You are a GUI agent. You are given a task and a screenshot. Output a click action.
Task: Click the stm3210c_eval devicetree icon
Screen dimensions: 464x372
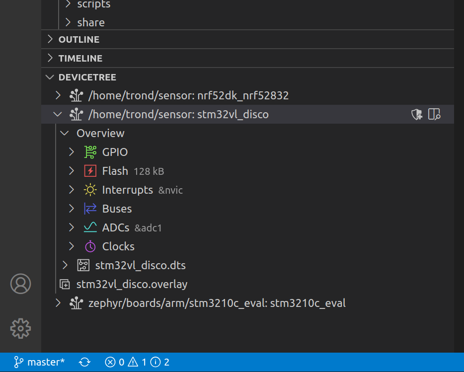point(77,303)
